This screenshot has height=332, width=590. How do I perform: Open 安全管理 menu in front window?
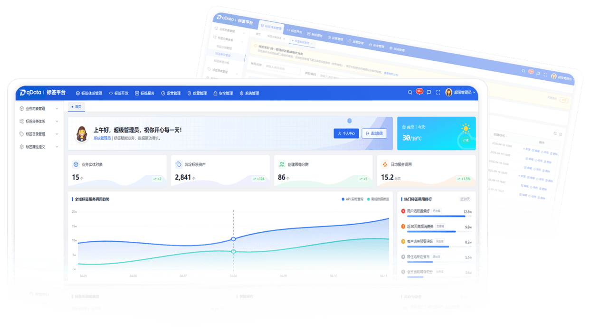[x=223, y=93]
